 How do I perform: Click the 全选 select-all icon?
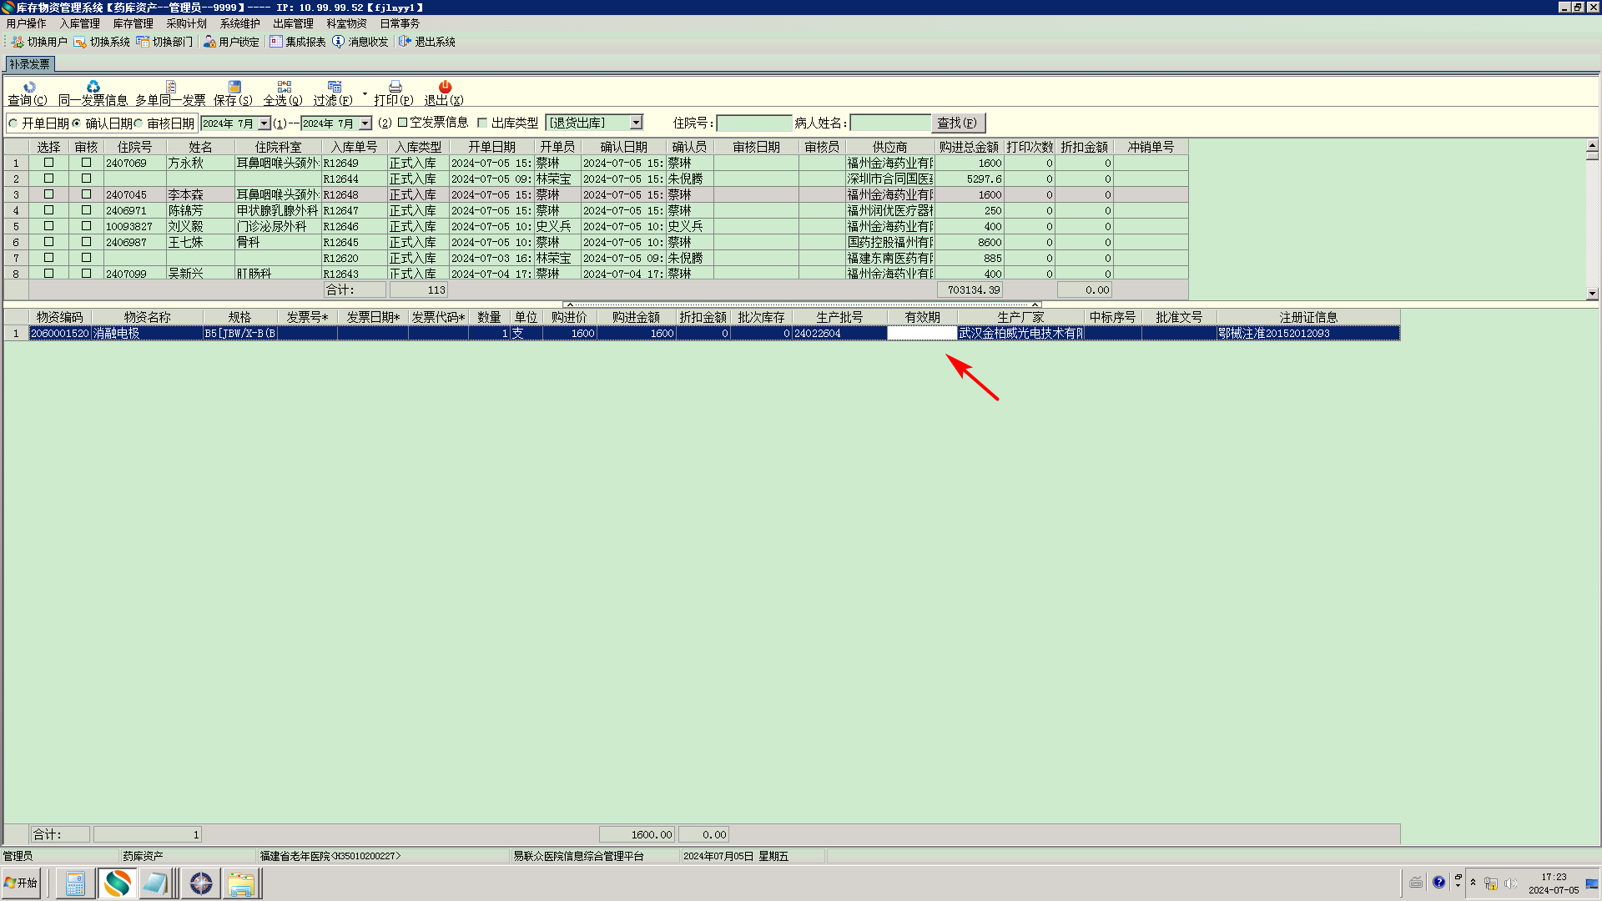[284, 87]
